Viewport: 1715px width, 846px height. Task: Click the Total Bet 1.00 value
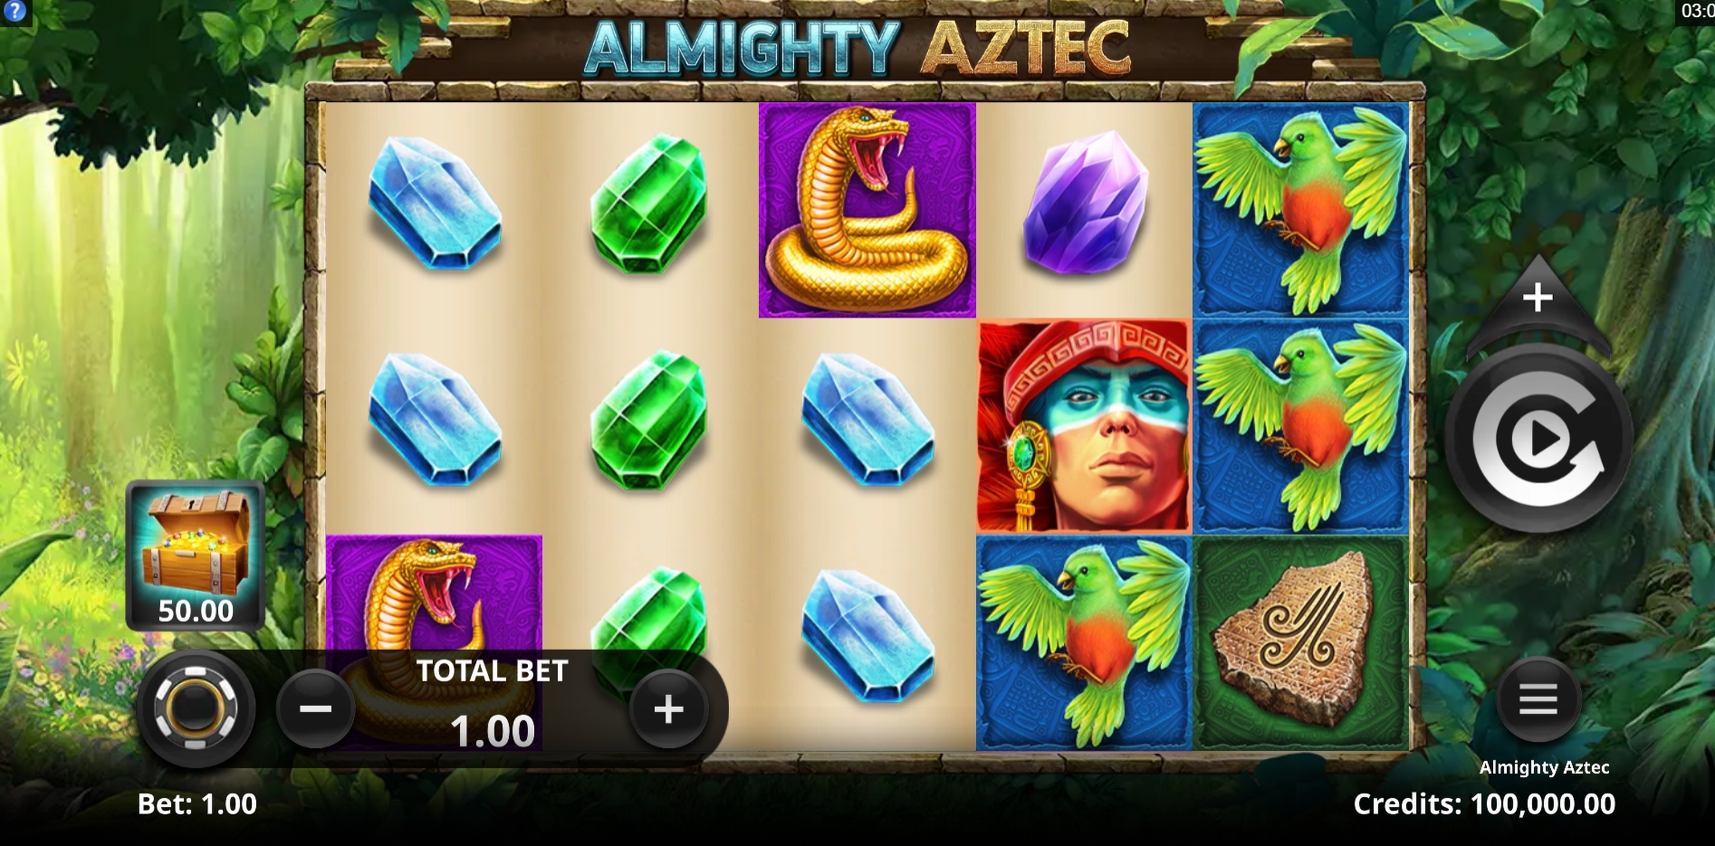coord(493,730)
